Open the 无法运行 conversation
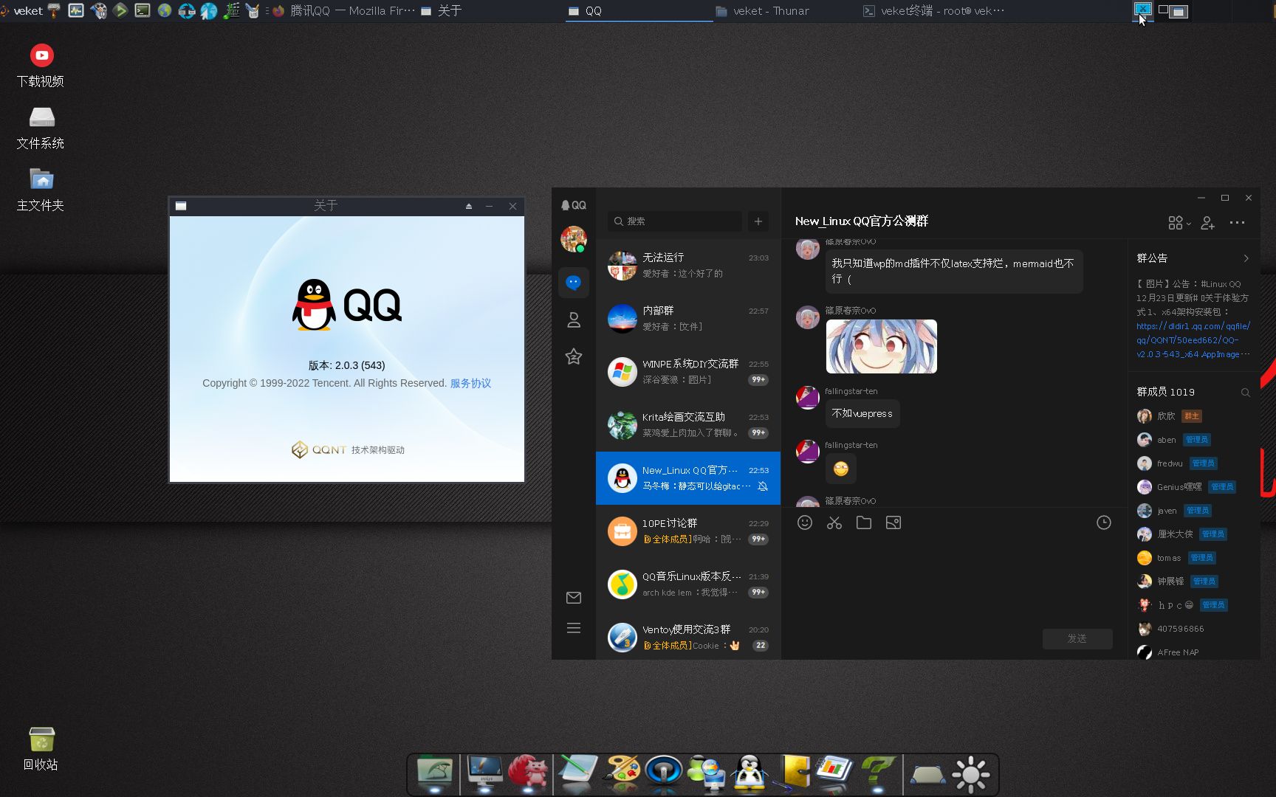Image resolution: width=1276 pixels, height=797 pixels. point(688,266)
